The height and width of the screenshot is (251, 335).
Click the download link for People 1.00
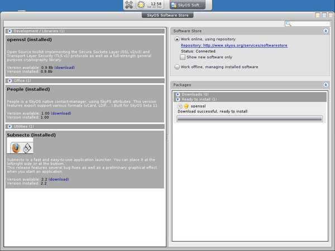point(61,113)
